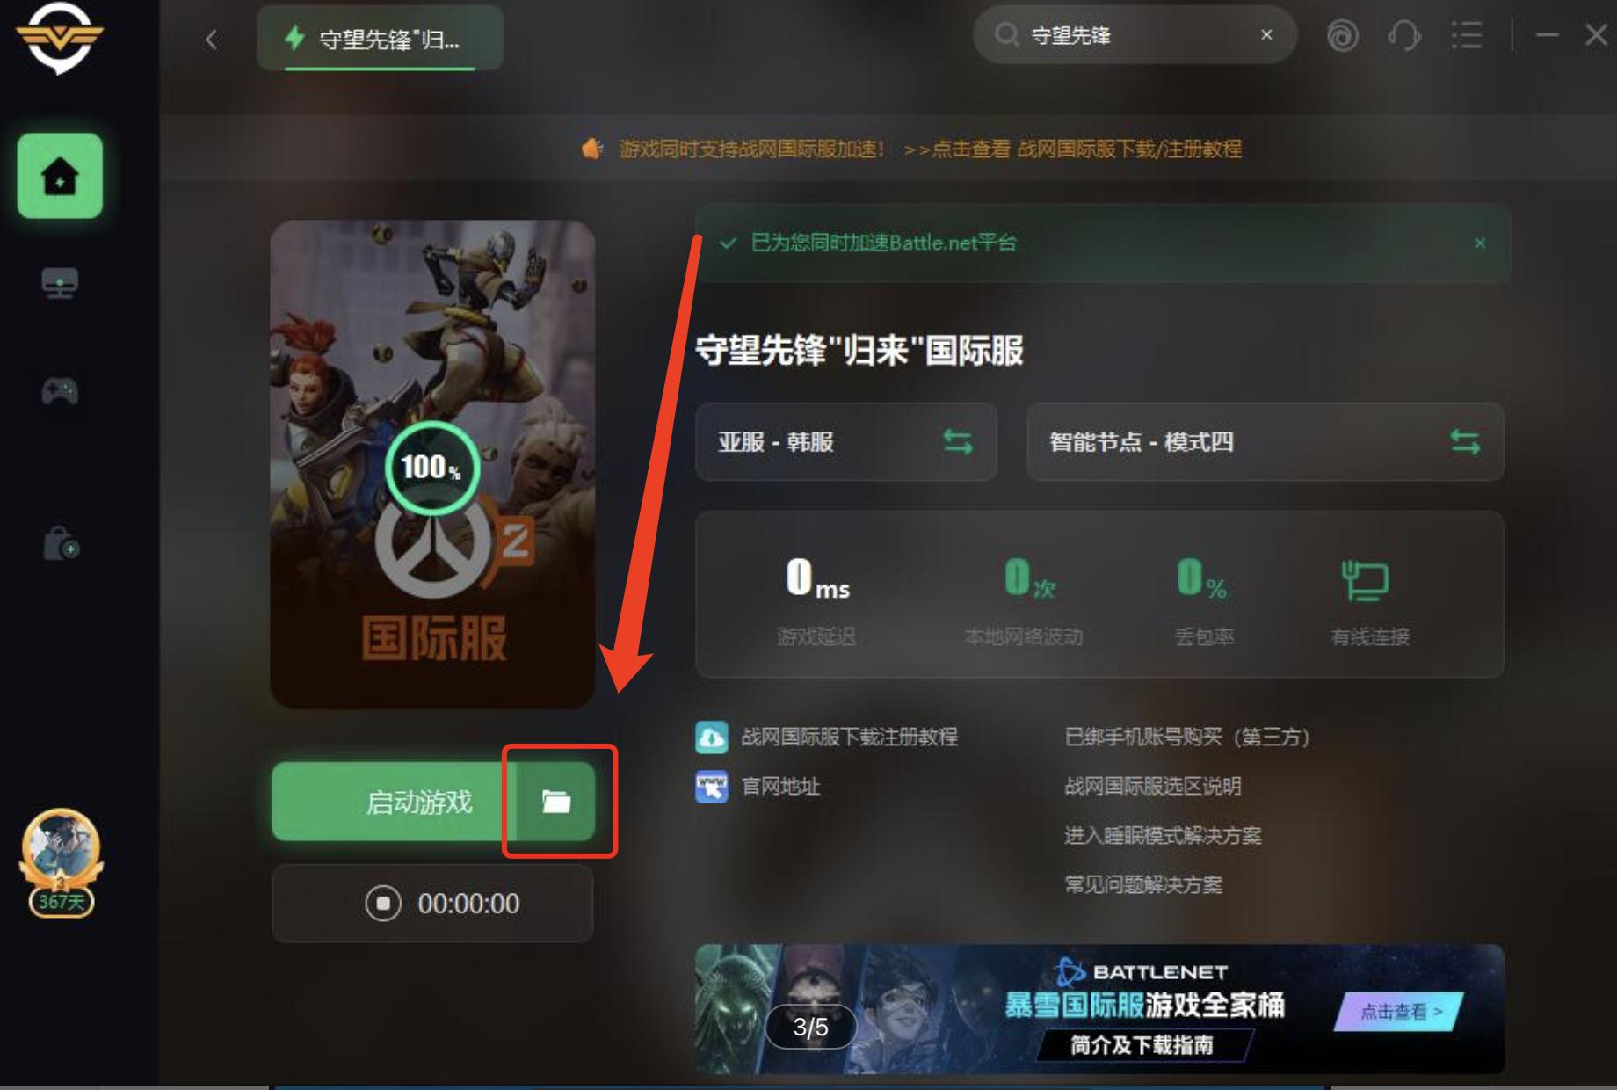Open the home sidebar icon
The width and height of the screenshot is (1617, 1090).
click(x=60, y=176)
